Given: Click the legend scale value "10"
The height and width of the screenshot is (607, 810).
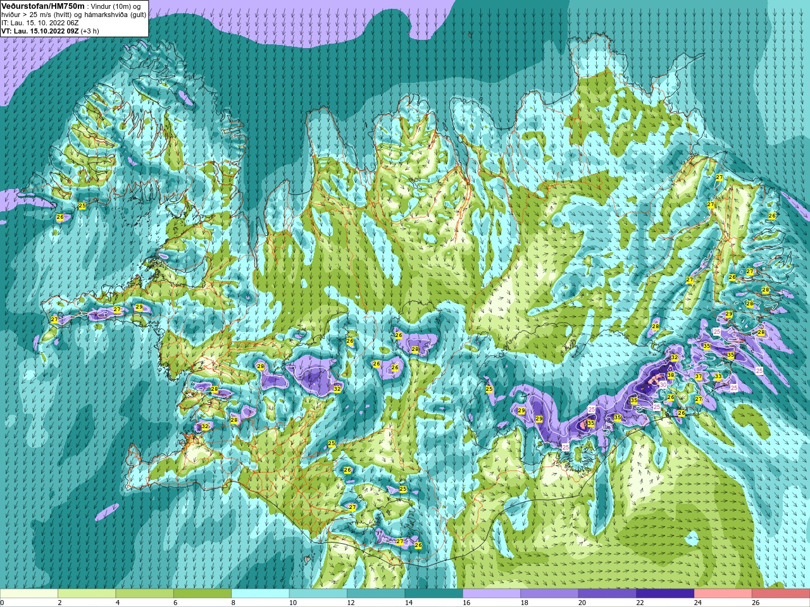Looking at the screenshot, I should coord(293,603).
